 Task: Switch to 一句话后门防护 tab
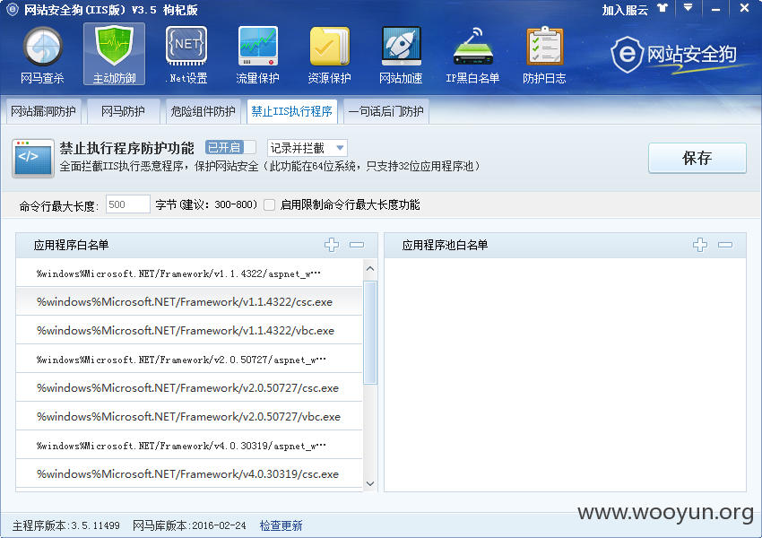(385, 111)
